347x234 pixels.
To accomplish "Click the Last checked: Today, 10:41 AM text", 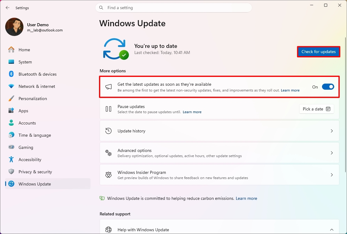I will click(x=162, y=52).
